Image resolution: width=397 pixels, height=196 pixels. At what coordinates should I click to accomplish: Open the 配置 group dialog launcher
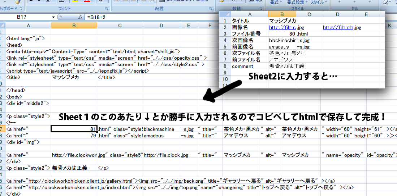(x=211, y=9)
